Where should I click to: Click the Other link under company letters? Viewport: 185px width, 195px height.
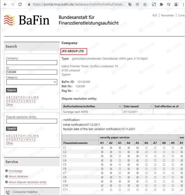9,105
